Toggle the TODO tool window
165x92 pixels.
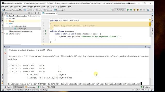click(x=51, y=87)
